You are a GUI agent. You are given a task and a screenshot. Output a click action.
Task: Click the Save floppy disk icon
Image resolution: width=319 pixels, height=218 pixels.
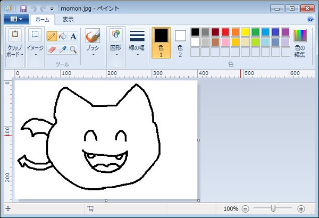point(23,9)
